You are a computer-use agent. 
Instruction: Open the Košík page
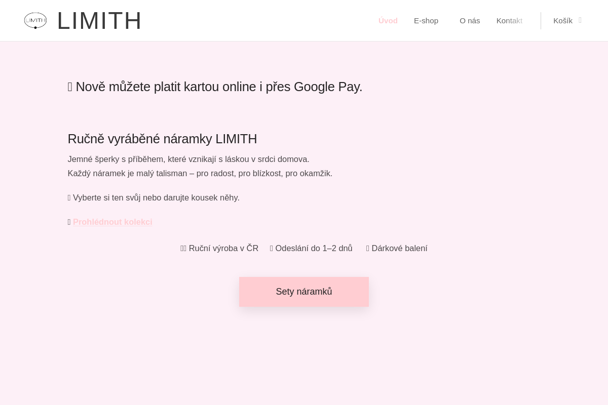[x=563, y=20]
